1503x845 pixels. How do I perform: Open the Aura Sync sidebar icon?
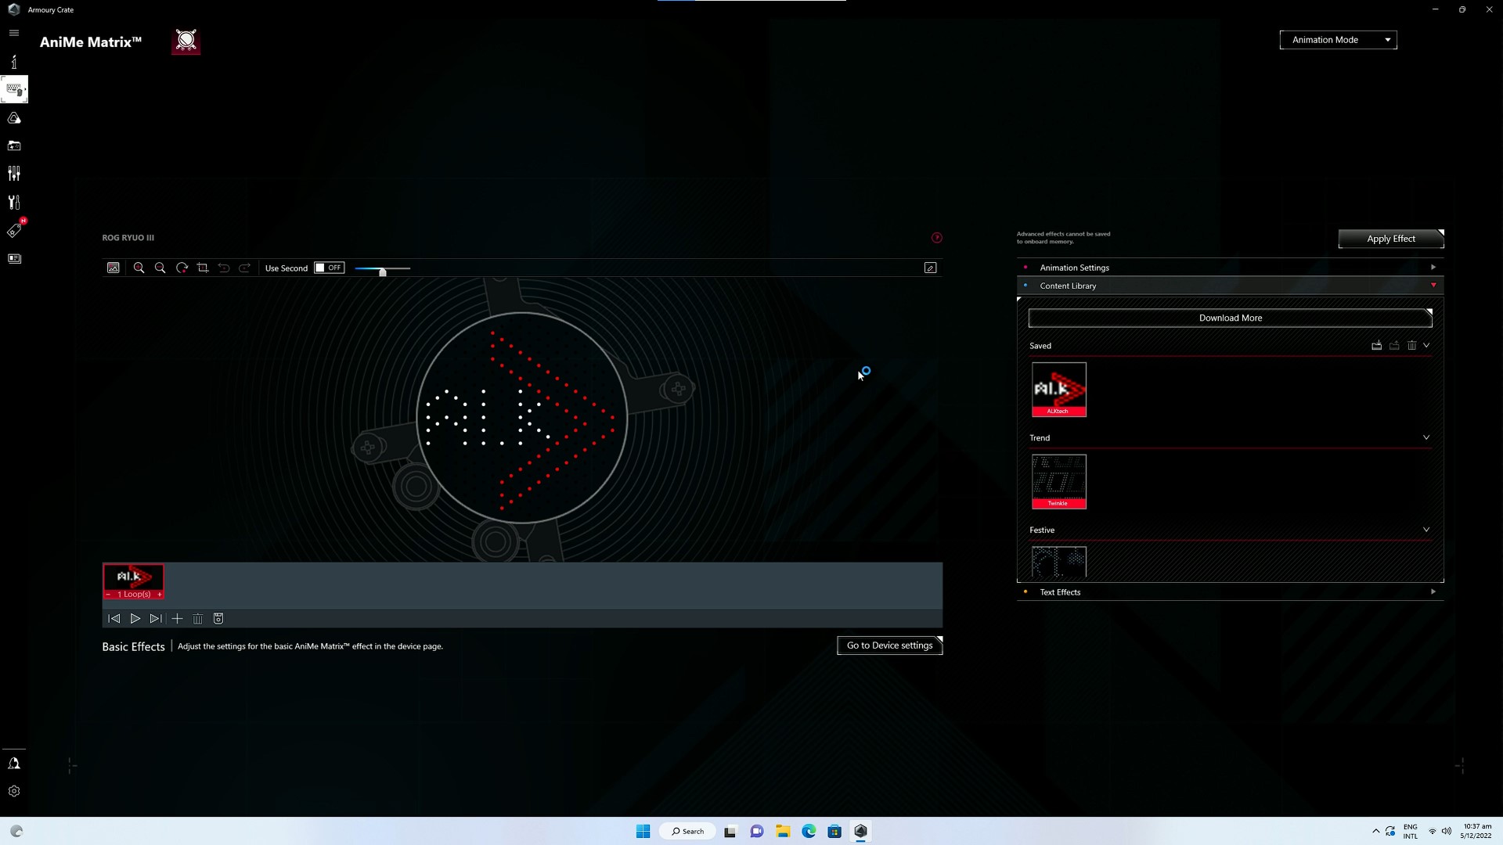[x=14, y=118]
